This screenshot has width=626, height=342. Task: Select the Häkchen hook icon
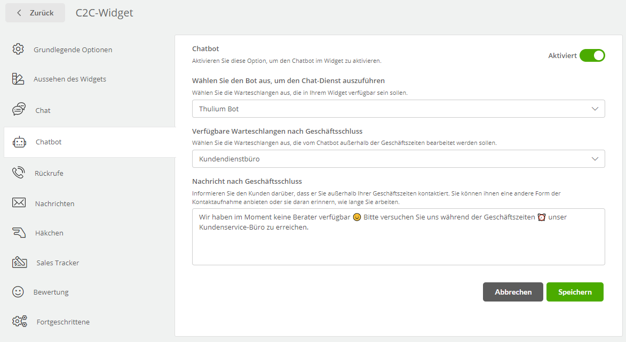[x=19, y=232]
